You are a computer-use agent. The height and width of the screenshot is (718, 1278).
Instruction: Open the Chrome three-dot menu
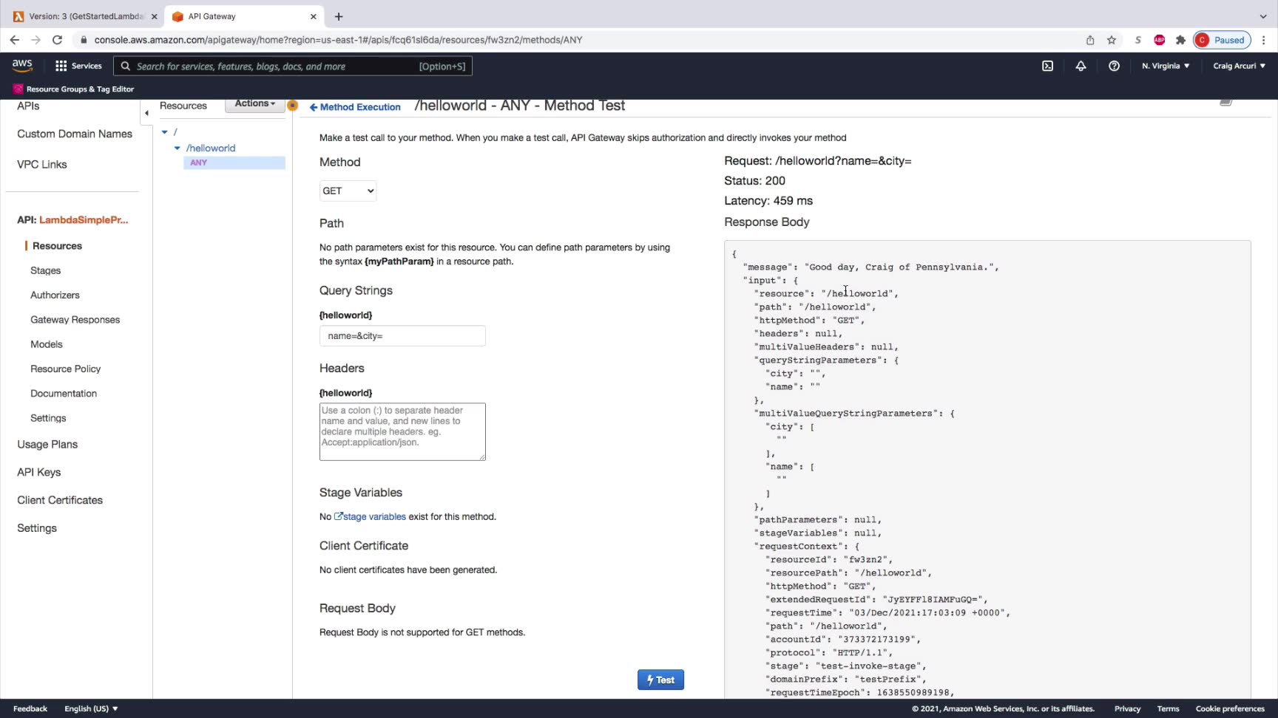[1264, 40]
